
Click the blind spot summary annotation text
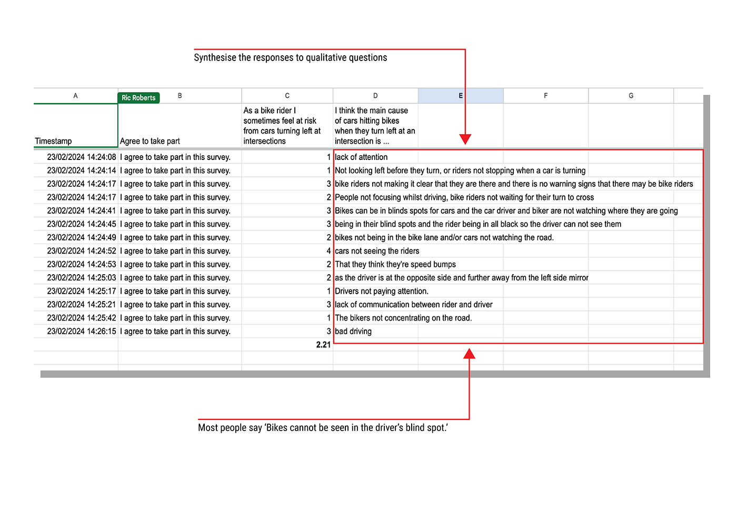323,428
